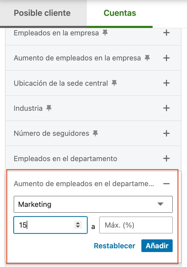187x267 pixels.
Task: Switch to Posible cliente tab
Action: click(x=42, y=13)
